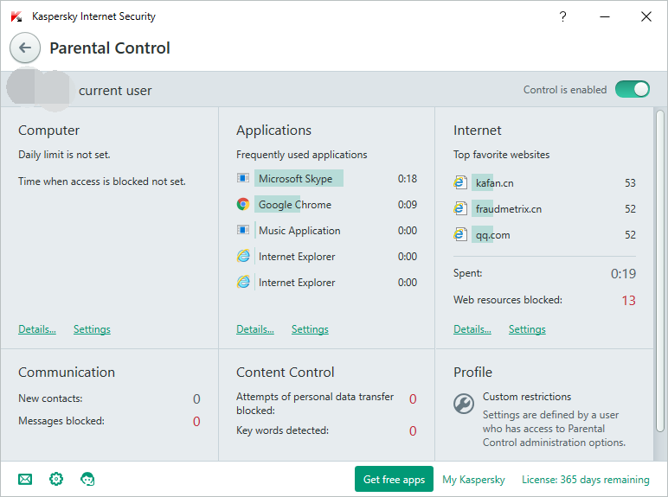Click License: 365 days remaining
This screenshot has height=497, width=668.
click(x=586, y=480)
